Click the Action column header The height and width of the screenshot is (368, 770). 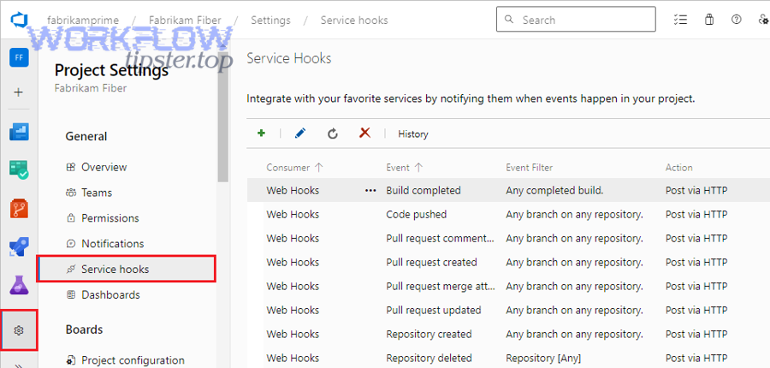click(679, 168)
